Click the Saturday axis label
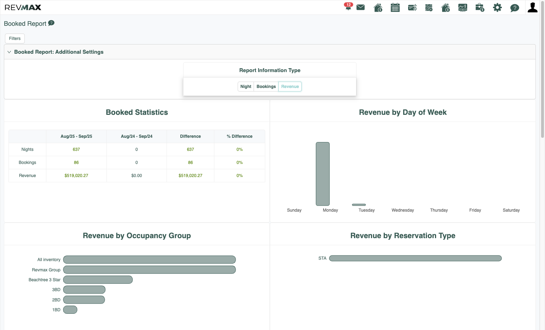The height and width of the screenshot is (330, 545). pos(511,210)
